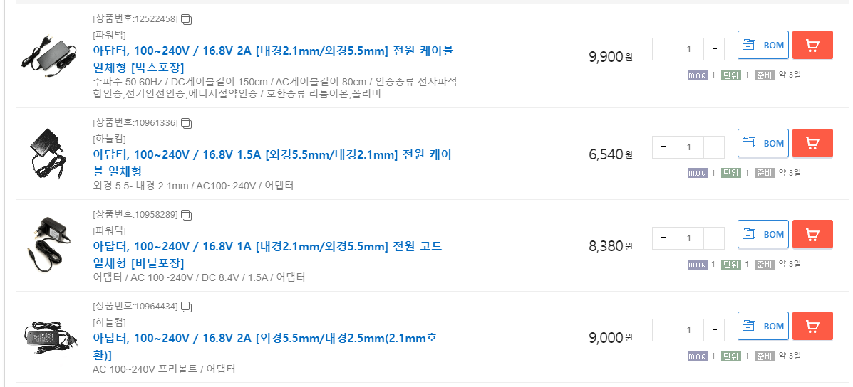Decrease quantity for the 6,540원 adapter
The width and height of the screenshot is (853, 387).
[663, 147]
